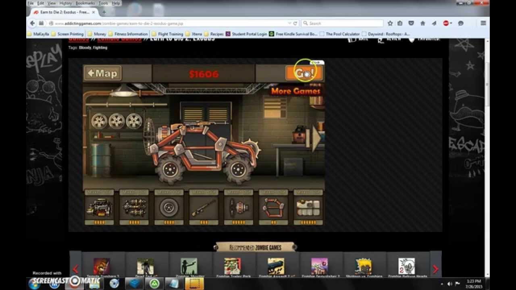Open the URL history dropdown arrow
This screenshot has width=516, height=290.
[x=289, y=23]
